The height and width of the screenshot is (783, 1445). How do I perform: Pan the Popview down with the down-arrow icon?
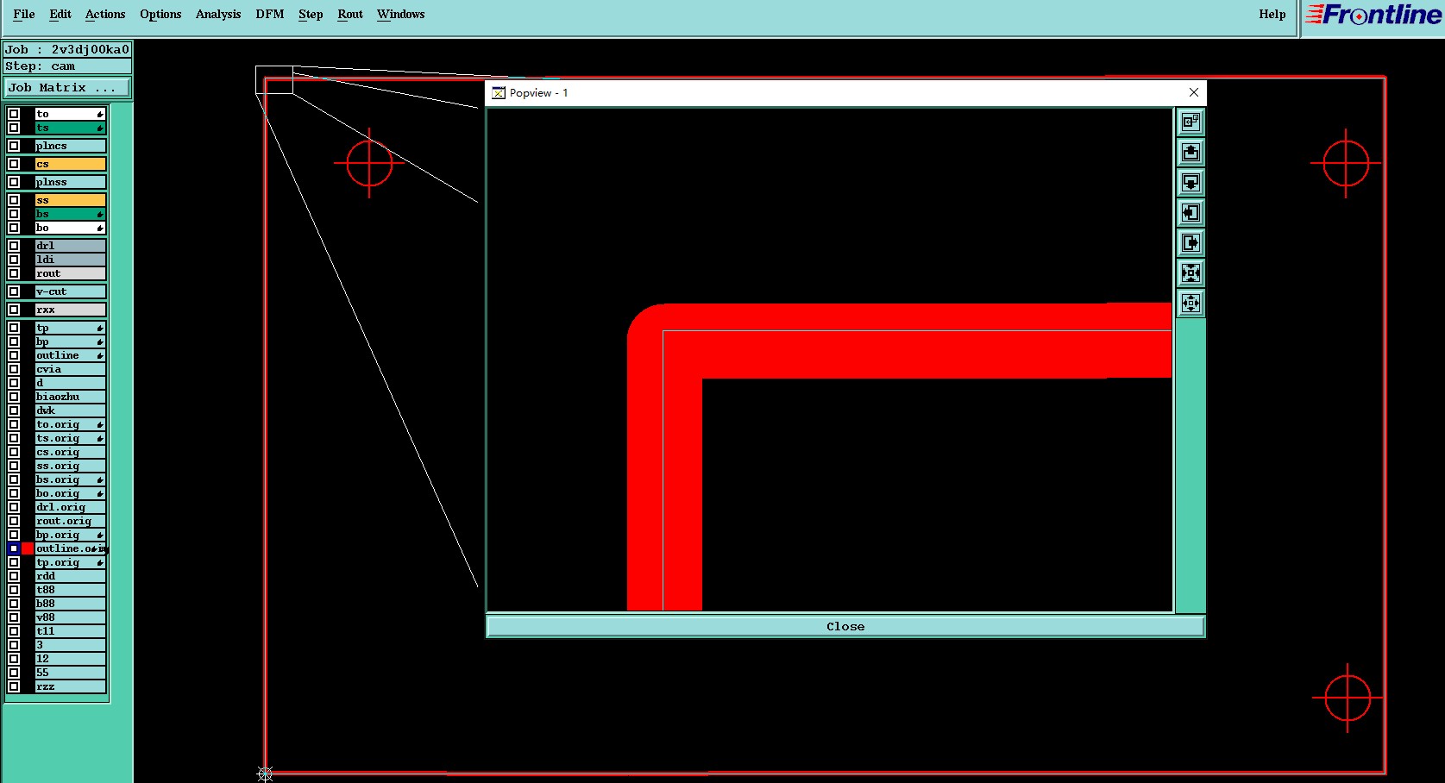tap(1191, 183)
